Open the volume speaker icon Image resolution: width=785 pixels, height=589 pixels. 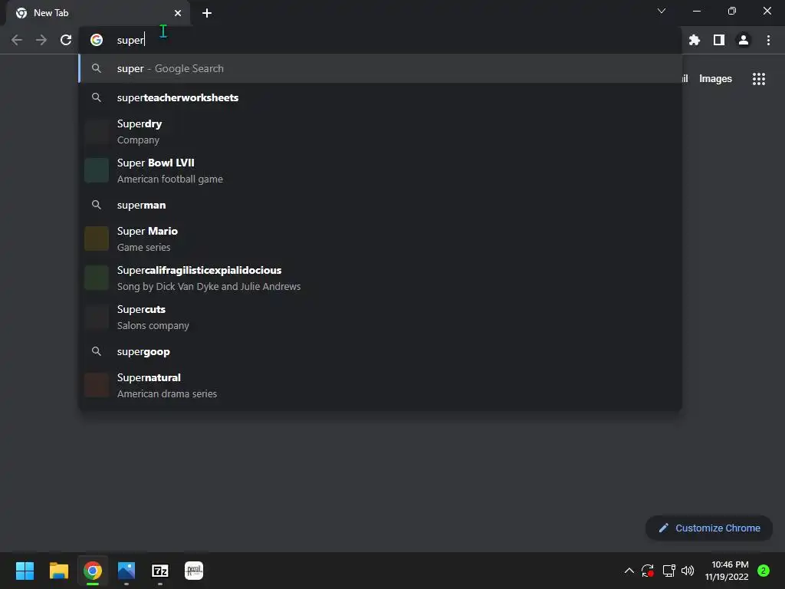tap(688, 571)
